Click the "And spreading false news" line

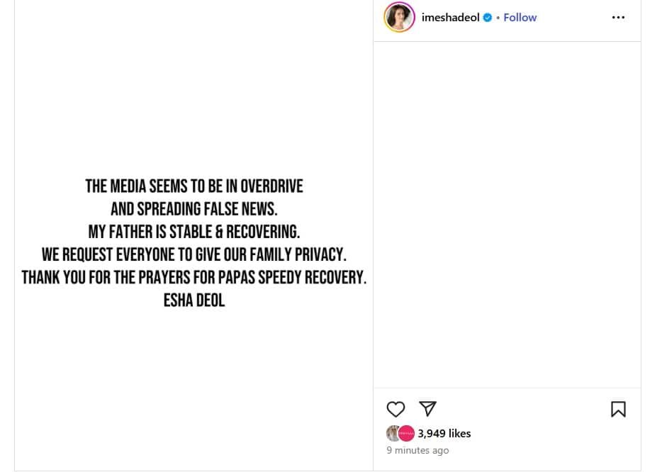point(193,209)
